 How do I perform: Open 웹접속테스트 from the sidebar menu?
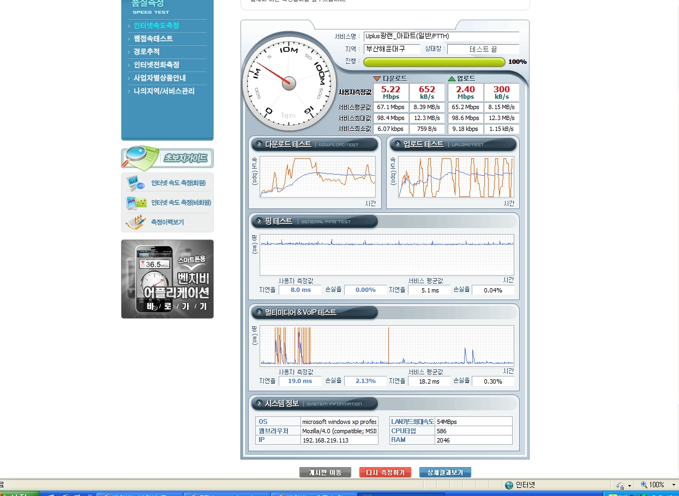pos(153,39)
